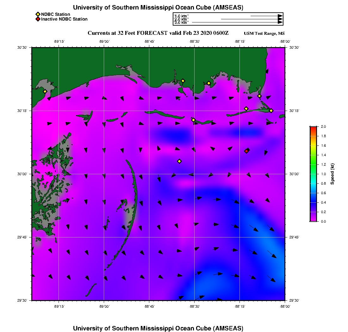Select the yellow station marker just west of -88'15' near 30'15'
Image resolution: width=348 pixels, height=332 pixels.
coord(246,109)
